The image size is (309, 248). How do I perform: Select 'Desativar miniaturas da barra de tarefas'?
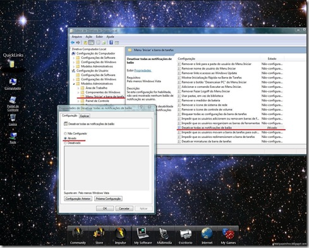coord(231,141)
